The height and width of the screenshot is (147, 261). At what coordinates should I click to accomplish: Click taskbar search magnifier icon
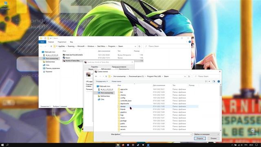point(7,145)
